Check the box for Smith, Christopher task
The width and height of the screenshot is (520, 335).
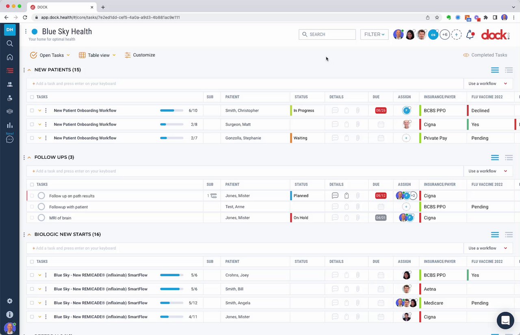[32, 110]
